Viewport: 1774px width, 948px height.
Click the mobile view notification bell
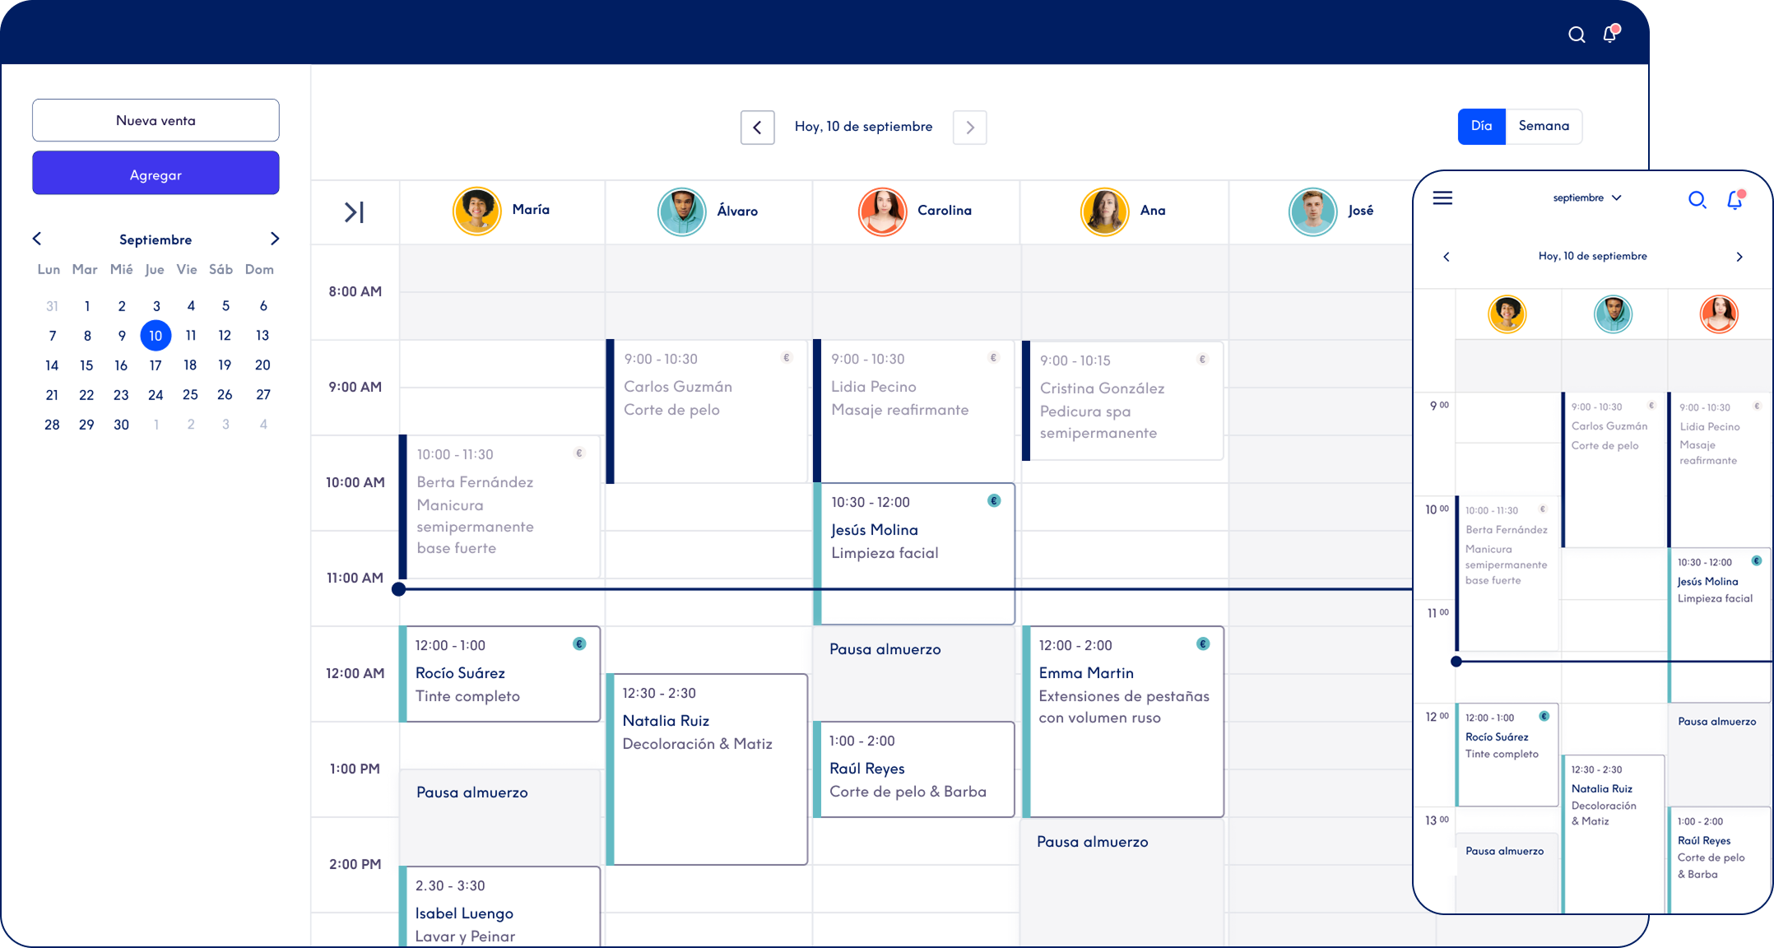1735,199
